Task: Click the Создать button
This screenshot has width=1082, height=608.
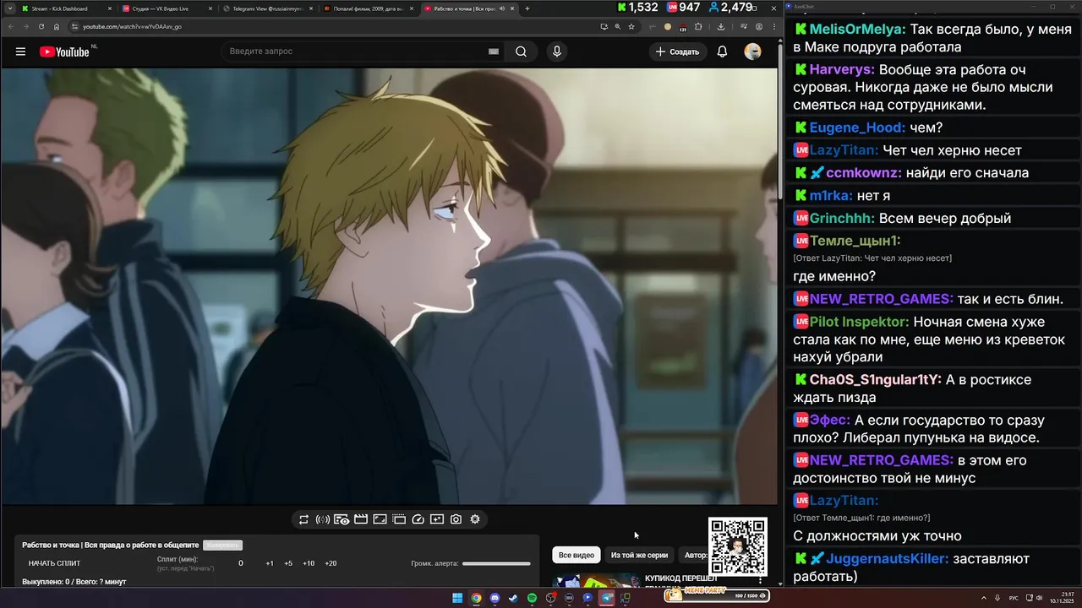Action: (678, 52)
